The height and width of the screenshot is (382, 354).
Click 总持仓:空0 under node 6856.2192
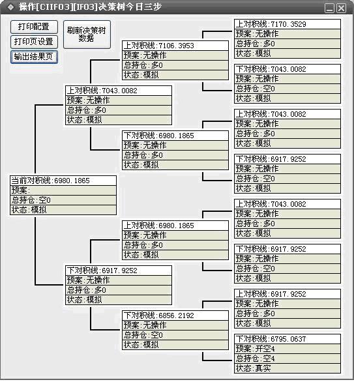175,335
